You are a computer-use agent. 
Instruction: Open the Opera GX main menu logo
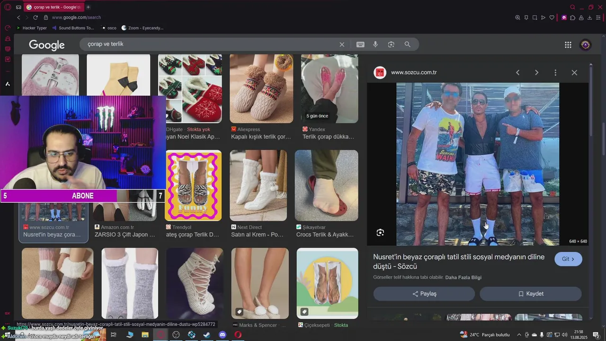pos(8,7)
